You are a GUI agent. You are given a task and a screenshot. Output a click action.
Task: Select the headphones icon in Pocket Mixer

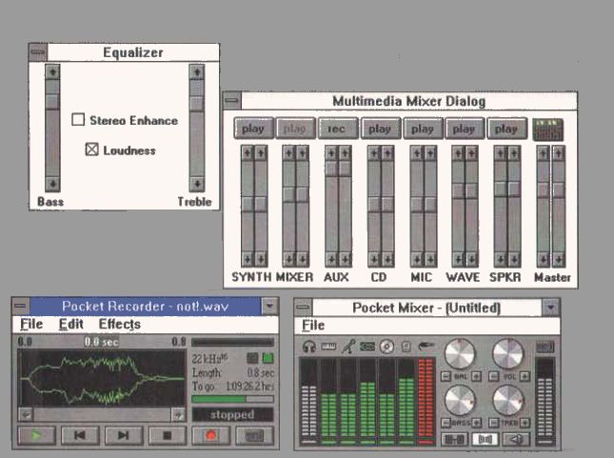click(x=309, y=347)
